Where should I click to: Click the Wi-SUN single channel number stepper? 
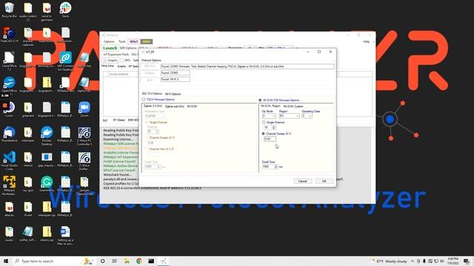[x=274, y=128]
